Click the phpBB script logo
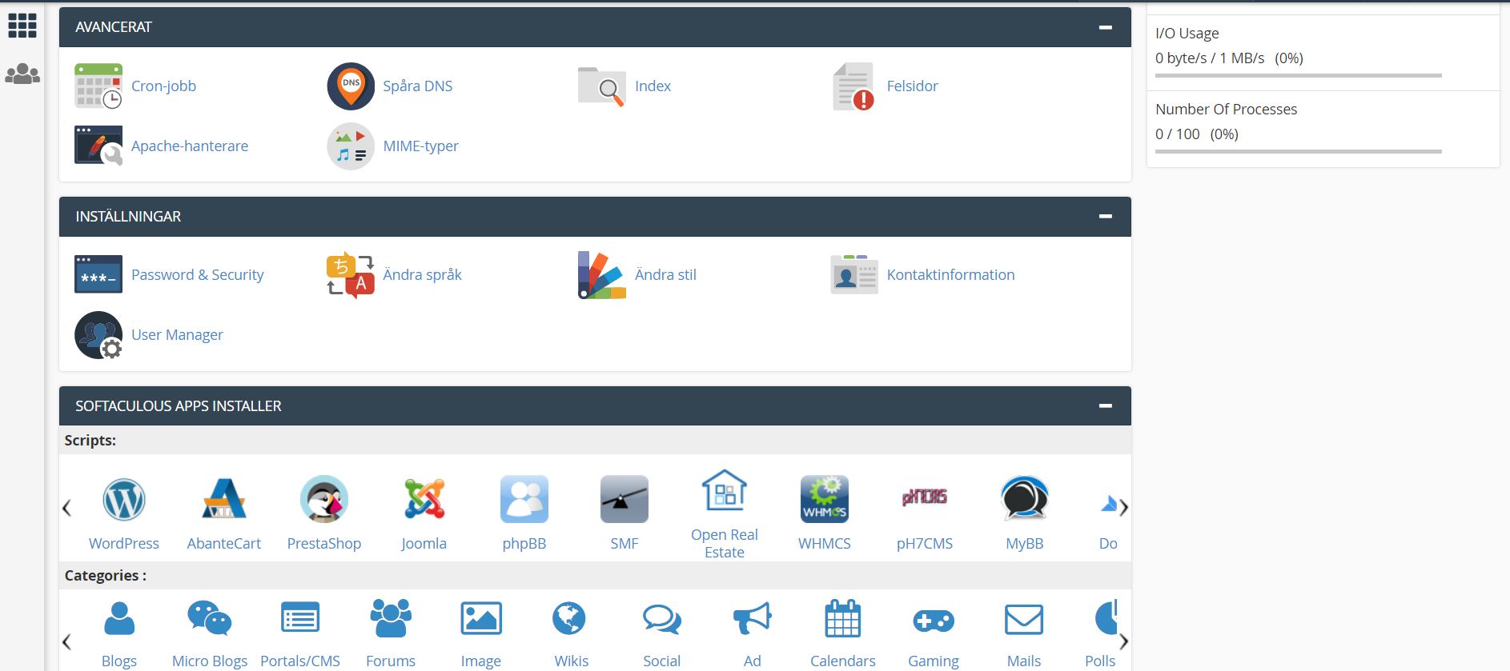 point(524,499)
